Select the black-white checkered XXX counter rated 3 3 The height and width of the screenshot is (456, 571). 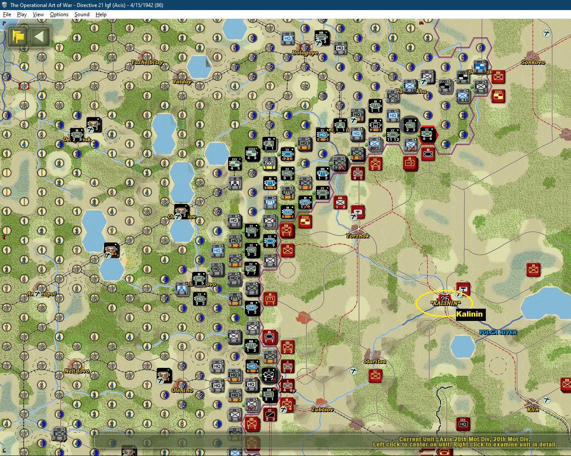(x=445, y=86)
